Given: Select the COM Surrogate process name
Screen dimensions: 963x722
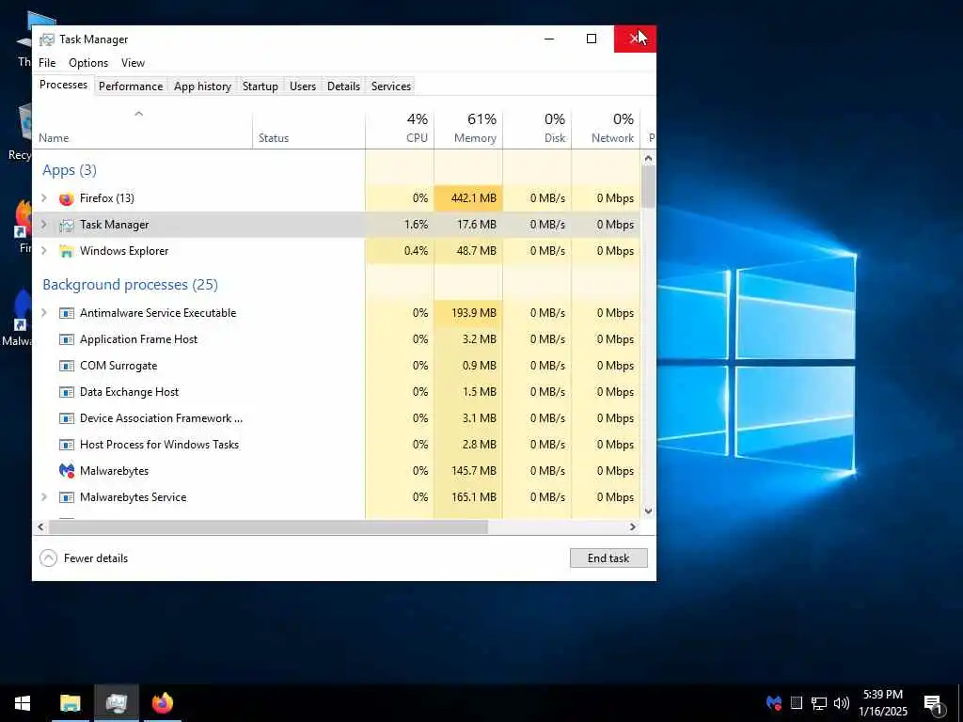Looking at the screenshot, I should click(x=118, y=366).
